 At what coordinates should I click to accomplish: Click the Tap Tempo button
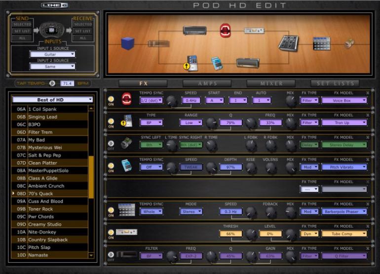click(52, 83)
